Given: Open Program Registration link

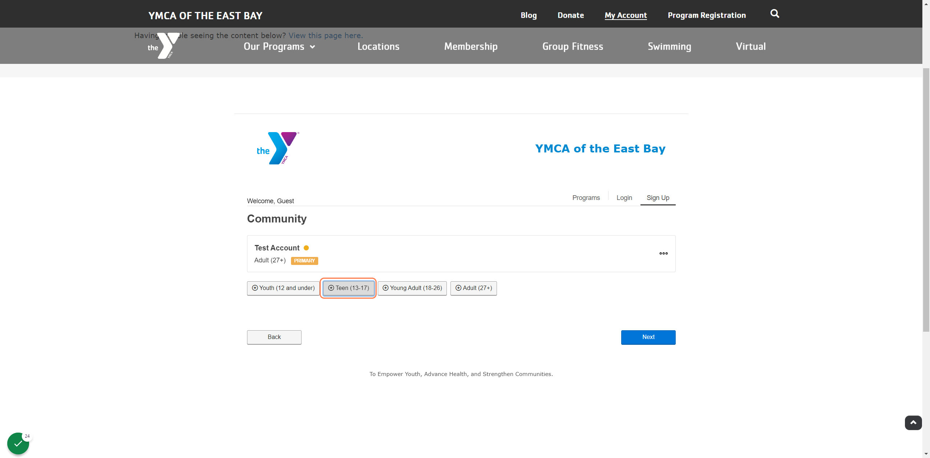Looking at the screenshot, I should [707, 15].
